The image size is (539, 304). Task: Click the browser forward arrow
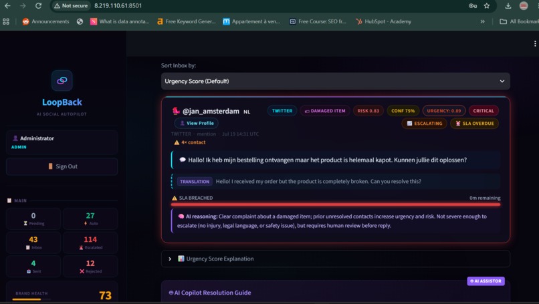tap(23, 6)
